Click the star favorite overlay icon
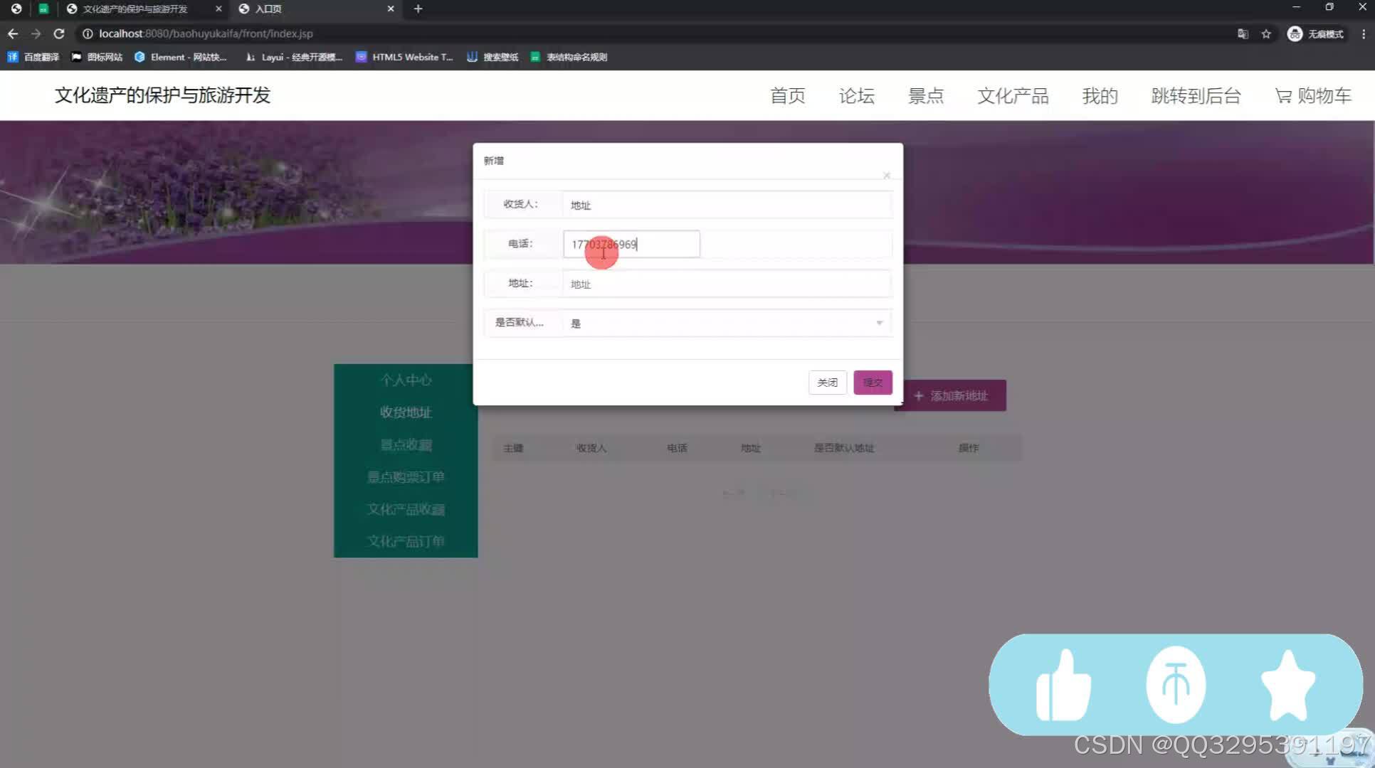This screenshot has width=1375, height=768. pos(1287,686)
